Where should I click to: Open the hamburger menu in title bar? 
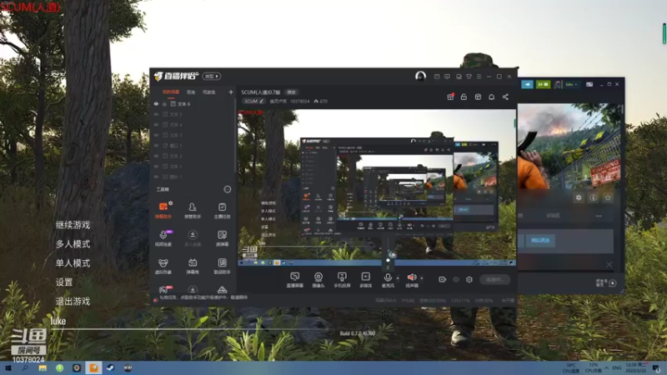point(479,77)
